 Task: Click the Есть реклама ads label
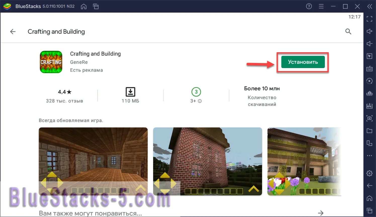coord(86,70)
